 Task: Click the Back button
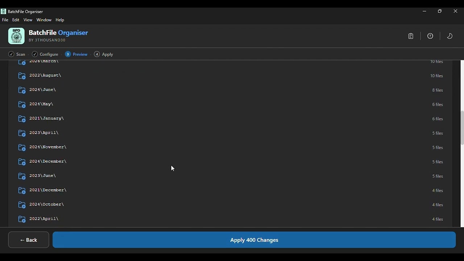point(28,240)
